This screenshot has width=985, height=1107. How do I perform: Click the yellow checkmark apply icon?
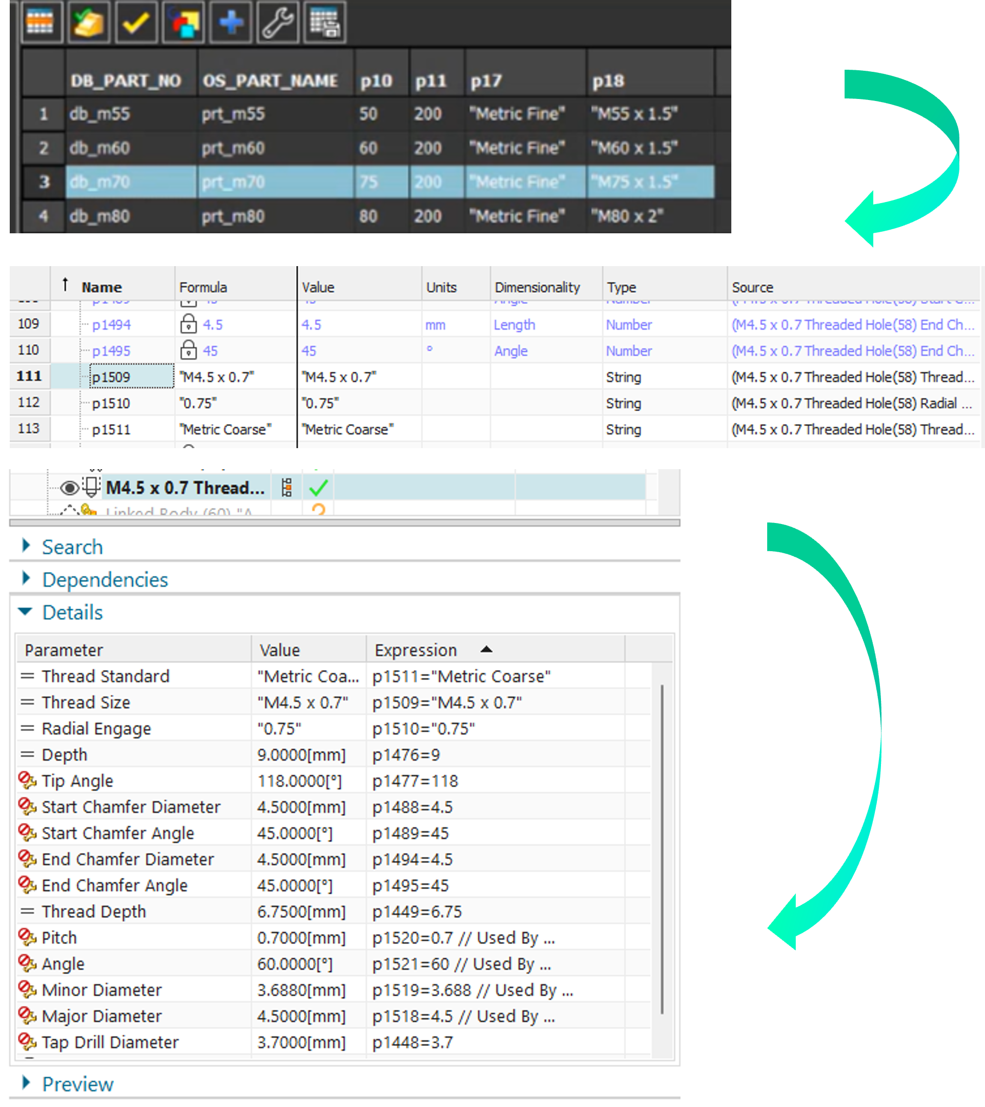(135, 22)
